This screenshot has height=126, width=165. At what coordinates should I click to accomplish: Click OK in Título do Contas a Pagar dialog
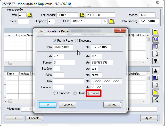point(48,105)
